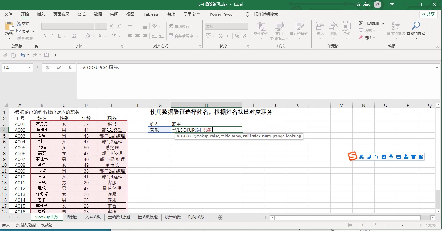
Task: Click the formula bar showing VLOOKUP
Action: point(123,67)
